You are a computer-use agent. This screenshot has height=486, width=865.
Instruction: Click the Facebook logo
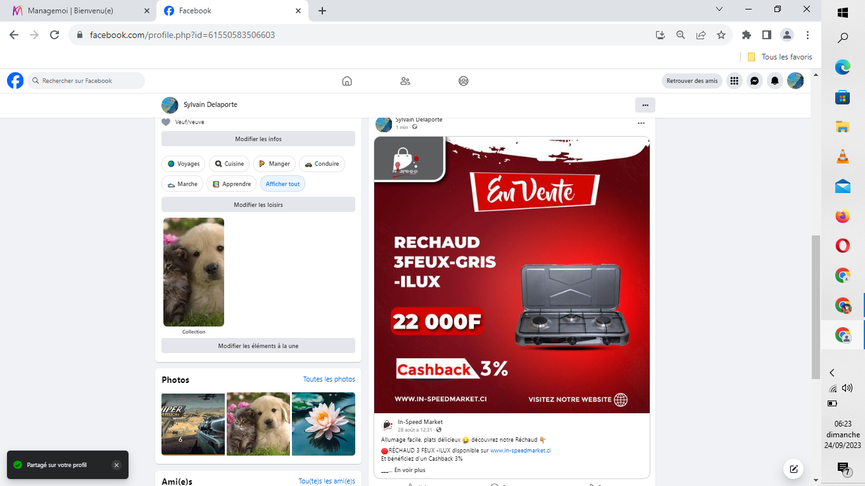point(15,81)
